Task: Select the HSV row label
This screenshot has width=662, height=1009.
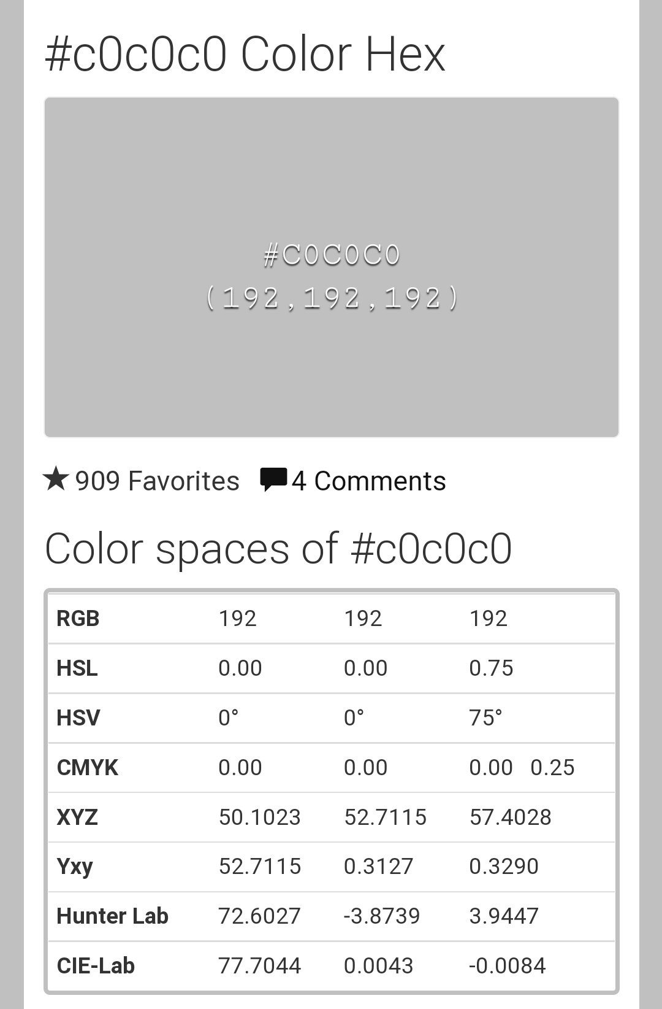Action: point(78,718)
